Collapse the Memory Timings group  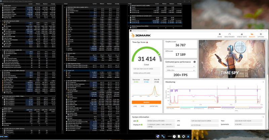[1, 108]
